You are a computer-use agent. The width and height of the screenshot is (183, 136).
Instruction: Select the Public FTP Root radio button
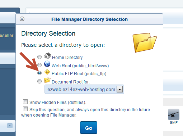[39, 73]
